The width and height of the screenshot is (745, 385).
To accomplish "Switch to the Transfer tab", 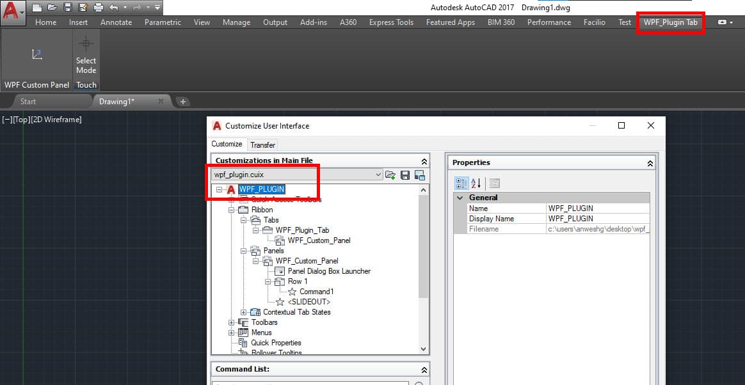I will [262, 145].
